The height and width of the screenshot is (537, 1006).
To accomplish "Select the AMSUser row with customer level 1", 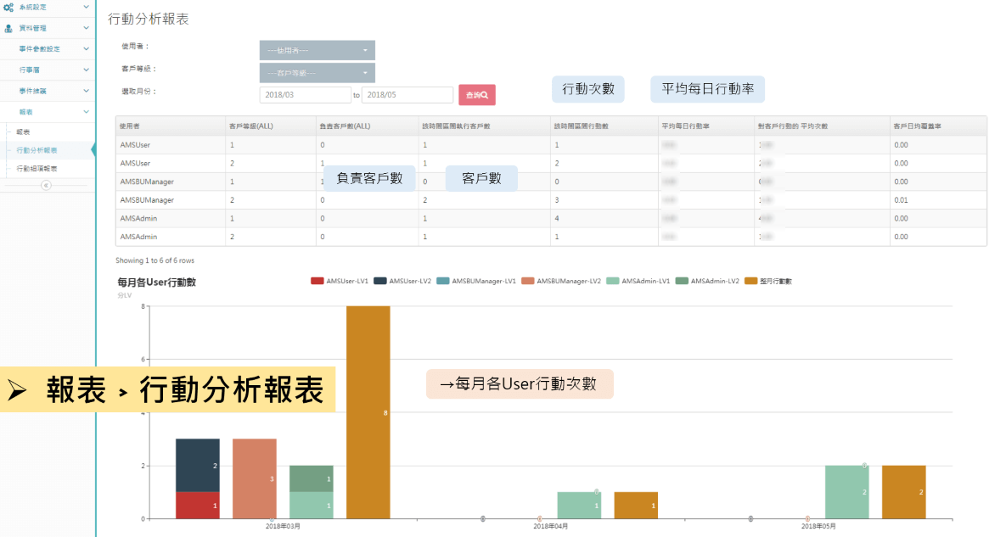I will pyautogui.click(x=551, y=145).
